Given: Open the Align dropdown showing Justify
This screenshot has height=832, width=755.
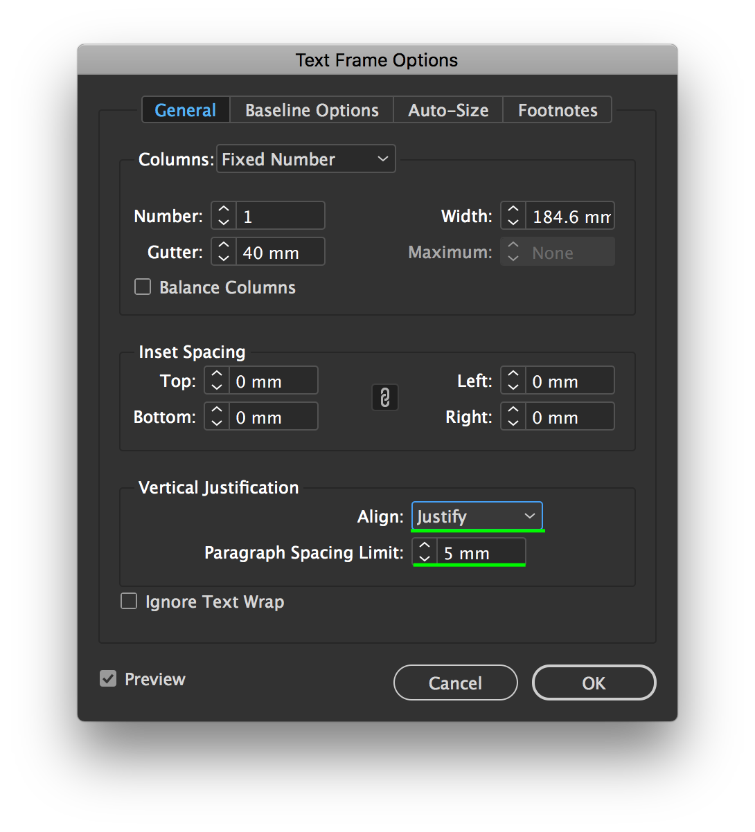Looking at the screenshot, I should [x=477, y=516].
